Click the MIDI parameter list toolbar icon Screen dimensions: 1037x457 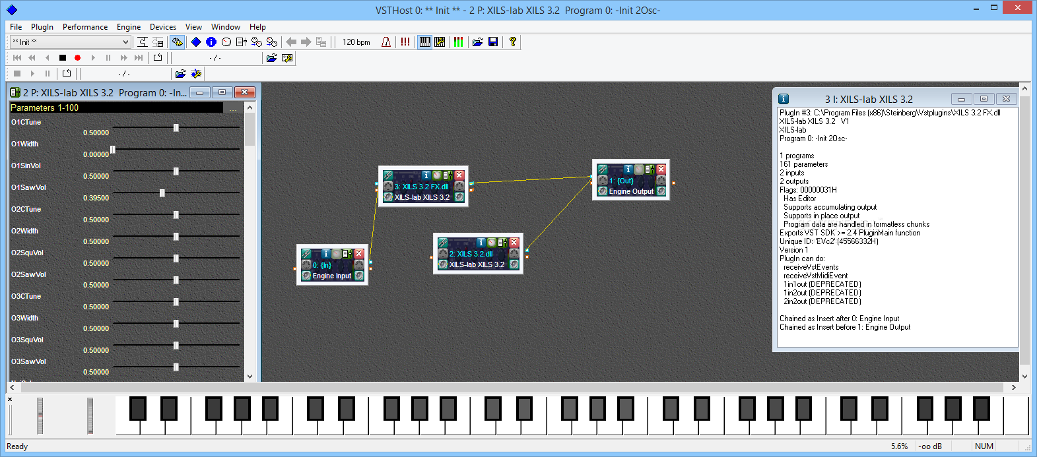coord(242,42)
